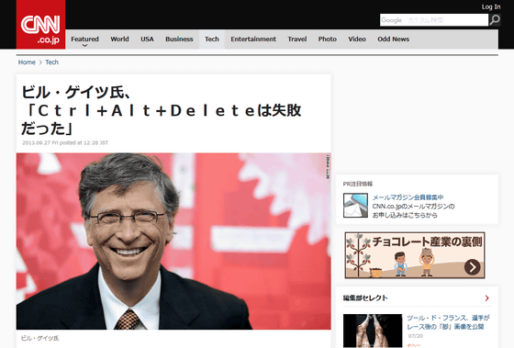Screen dimensions: 514x348
Task: Click the Bill Gates article photo
Action: coord(173,241)
